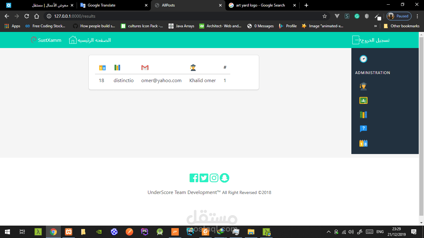Screen dimensions: 424x238
Task: Open the question mark icon in sidebar
Action: 363,129
